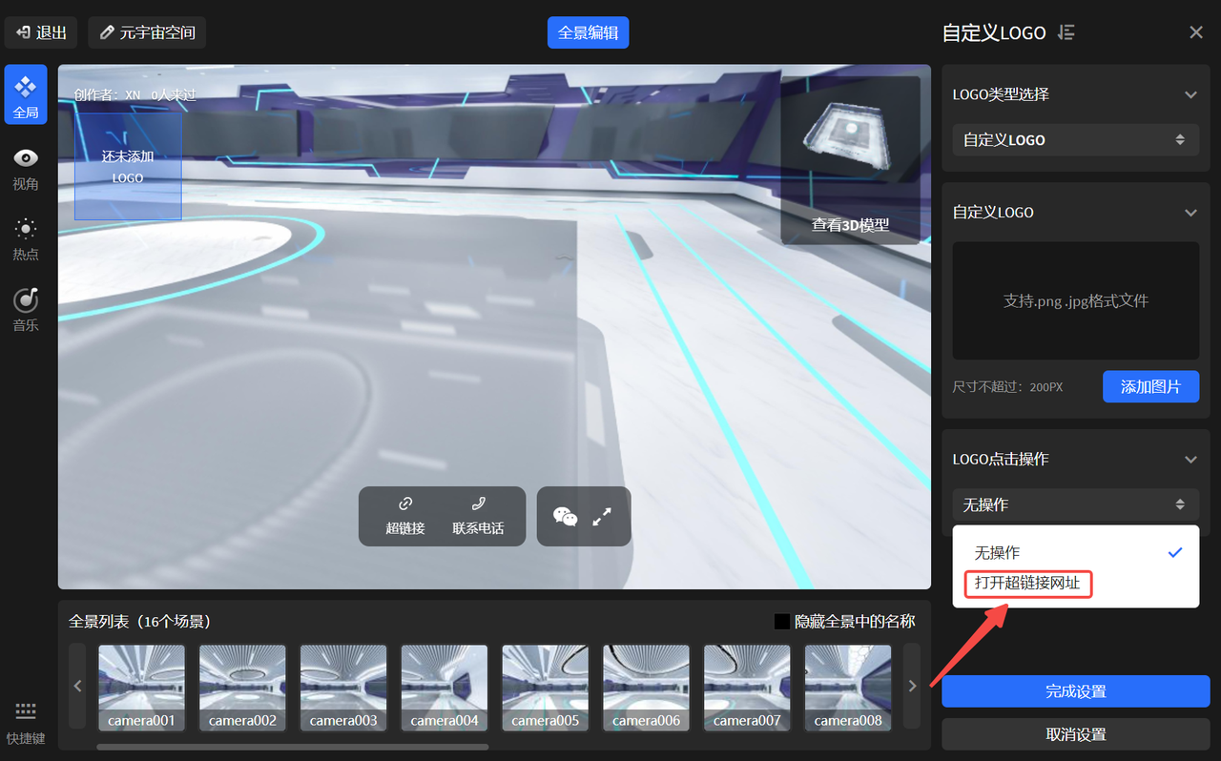
Task: Select the 无操作 option in list
Action: click(x=997, y=552)
